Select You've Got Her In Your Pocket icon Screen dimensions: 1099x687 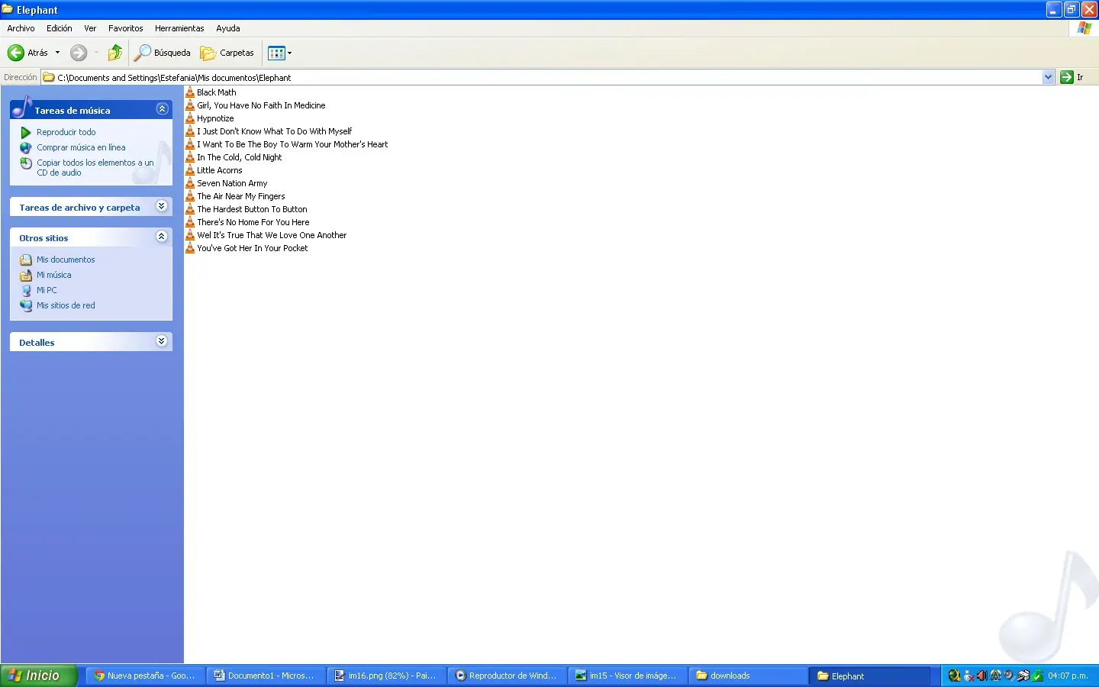click(190, 247)
